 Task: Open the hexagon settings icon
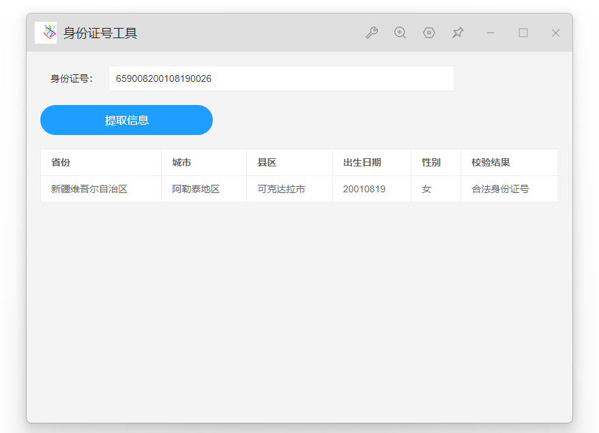429,33
